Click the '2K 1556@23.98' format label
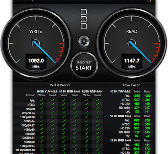 pos(25,150)
